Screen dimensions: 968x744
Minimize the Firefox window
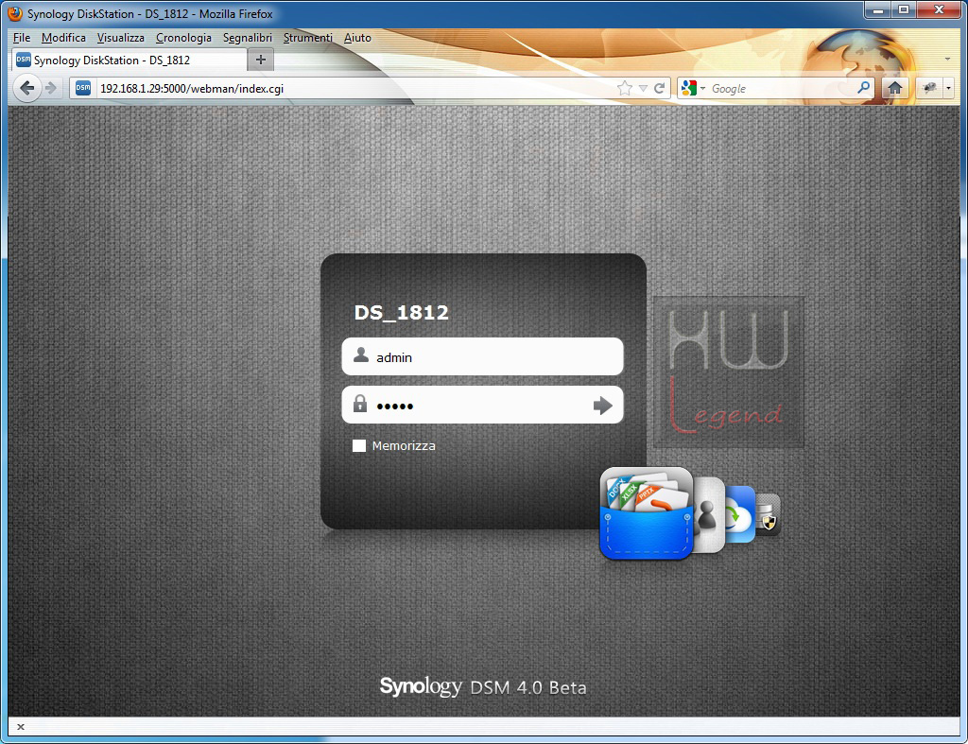(878, 10)
